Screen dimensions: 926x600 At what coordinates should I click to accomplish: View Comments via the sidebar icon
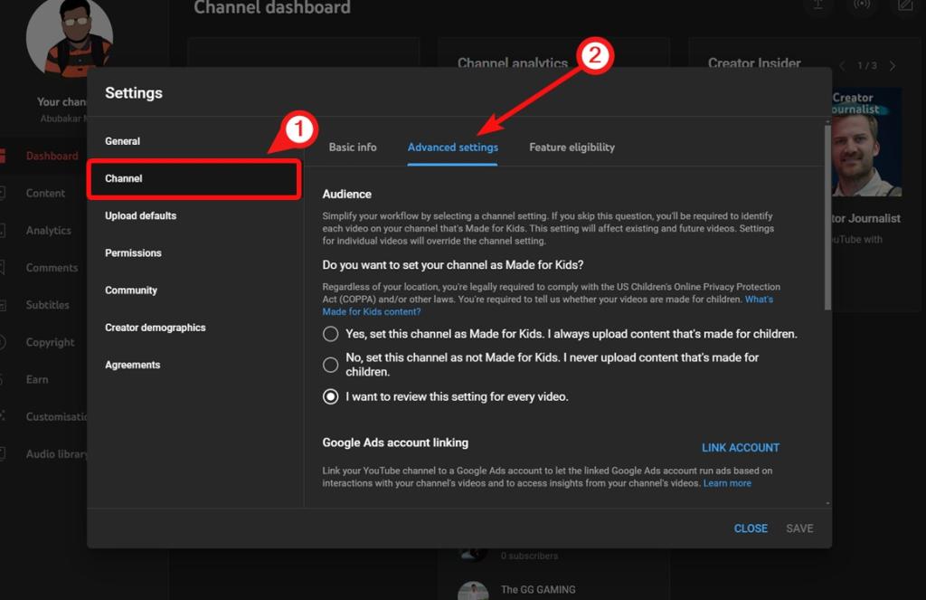51,267
